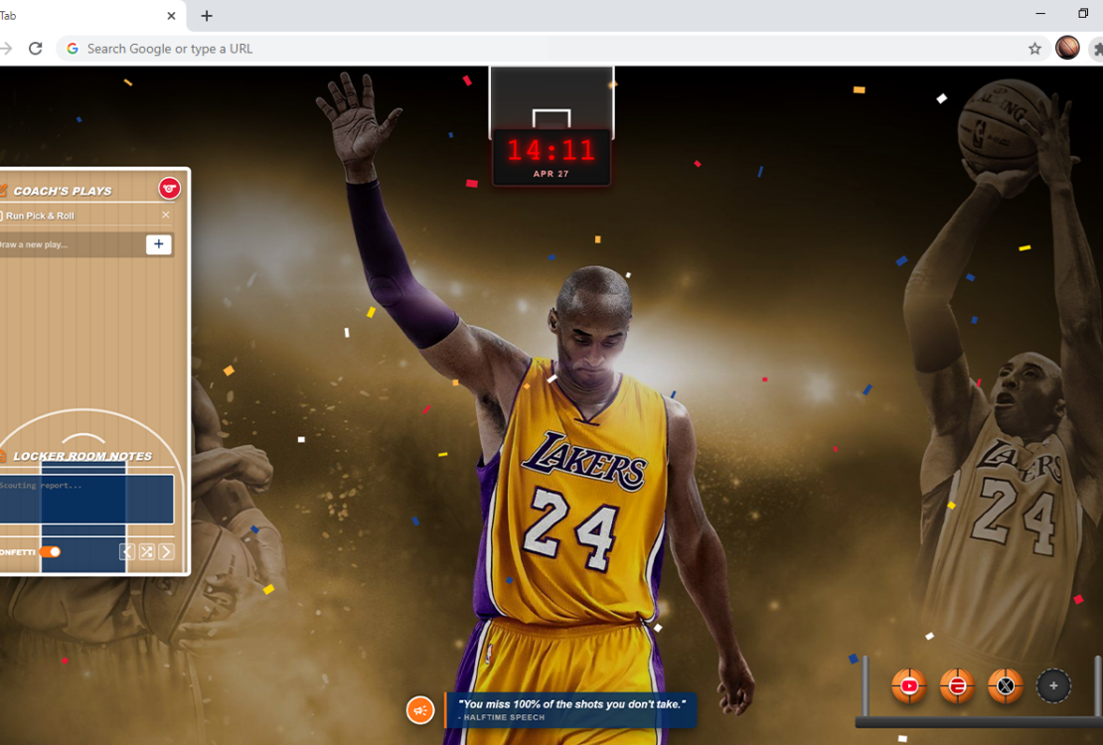Screen dimensions: 1103x745
Task: Remove the Run Pick & Roll play
Action: pyautogui.click(x=166, y=215)
